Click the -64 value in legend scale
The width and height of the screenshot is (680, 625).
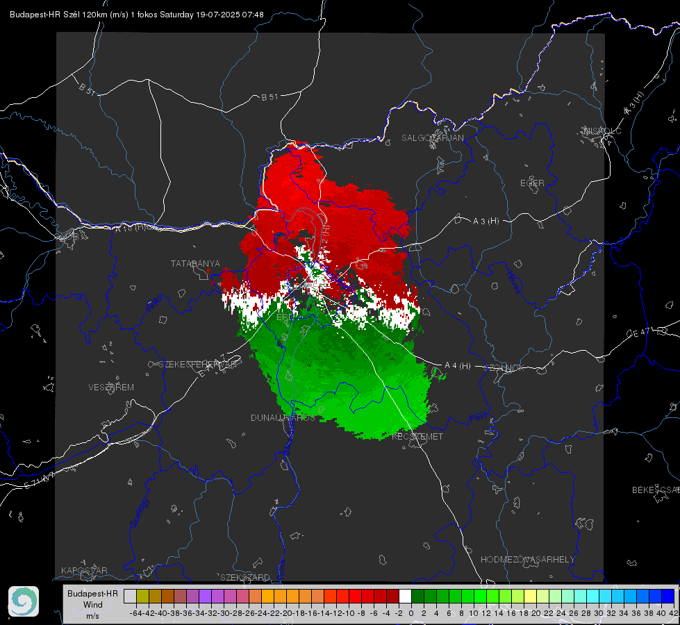[x=136, y=613]
